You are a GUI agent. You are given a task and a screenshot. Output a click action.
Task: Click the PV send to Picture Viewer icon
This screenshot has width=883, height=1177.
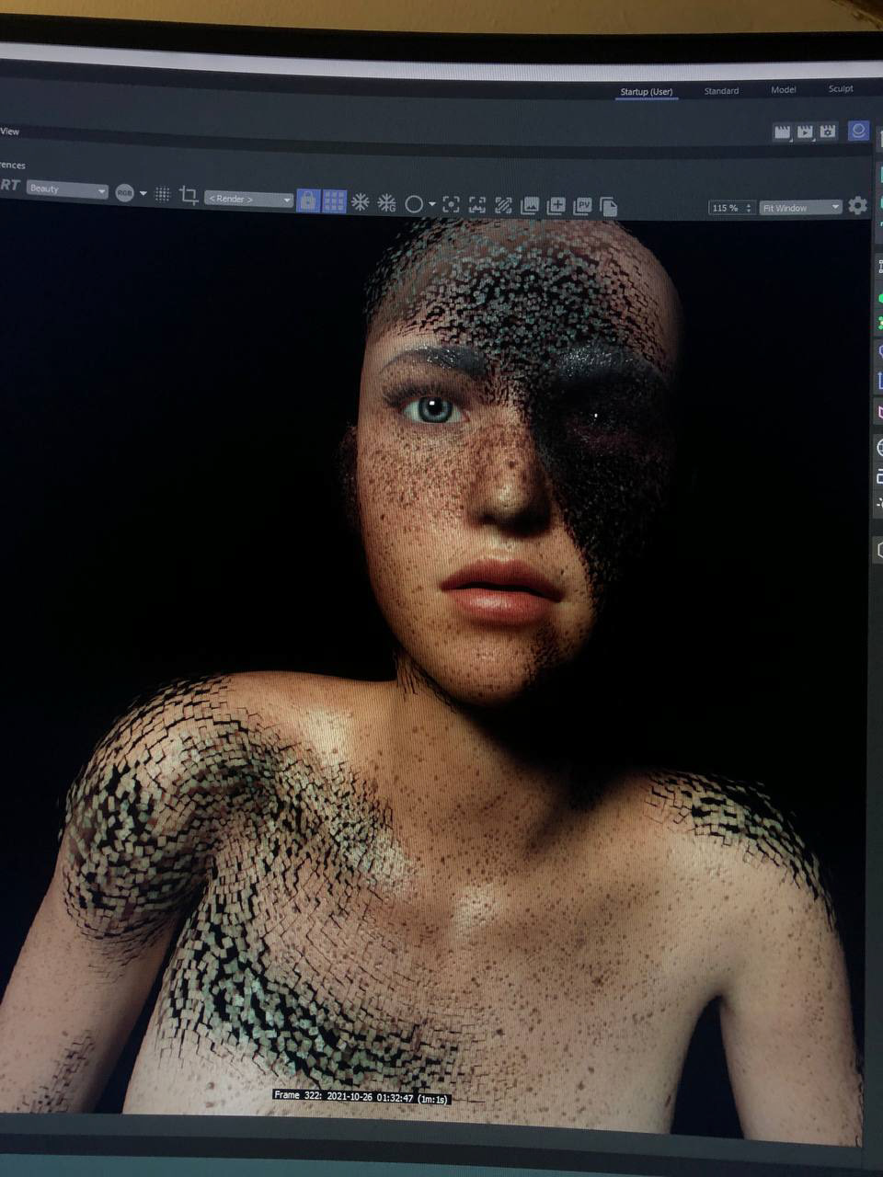coord(582,207)
